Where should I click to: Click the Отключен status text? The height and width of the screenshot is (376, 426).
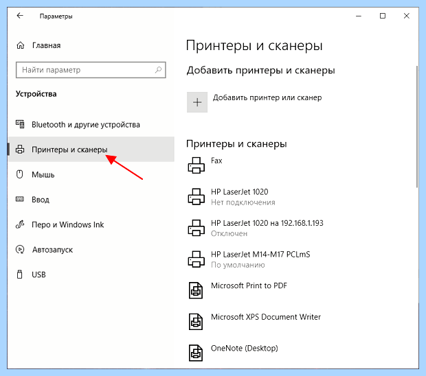pyautogui.click(x=229, y=233)
